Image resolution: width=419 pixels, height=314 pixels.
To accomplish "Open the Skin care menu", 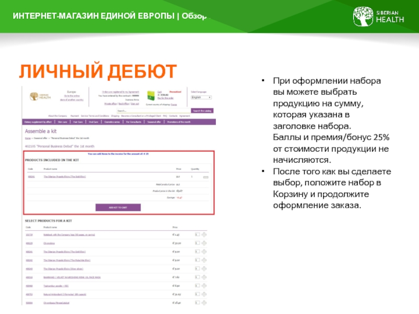I will click(62, 122).
